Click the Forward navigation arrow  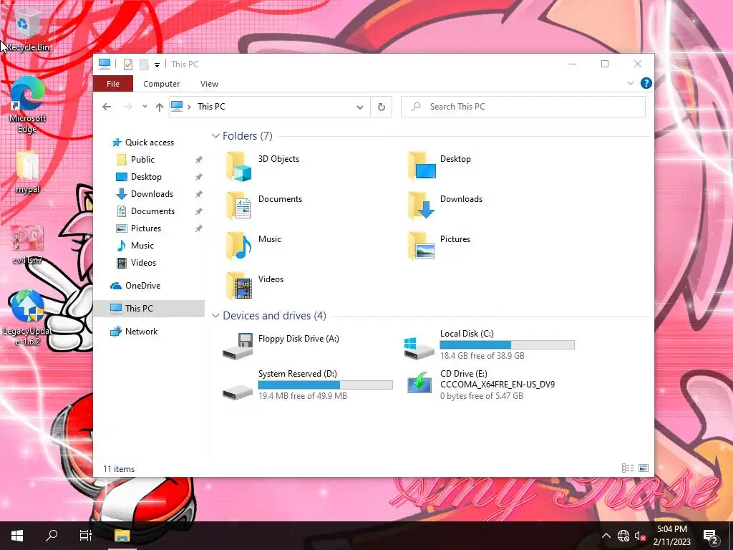point(127,107)
